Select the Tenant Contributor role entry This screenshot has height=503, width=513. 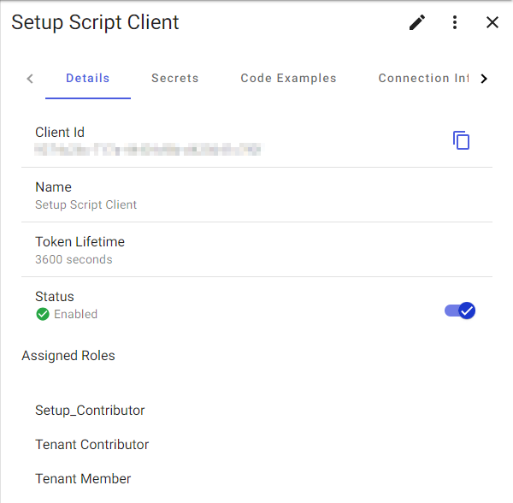click(92, 445)
